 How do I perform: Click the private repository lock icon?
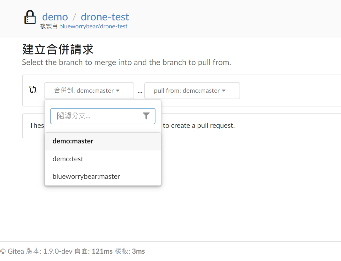30,17
